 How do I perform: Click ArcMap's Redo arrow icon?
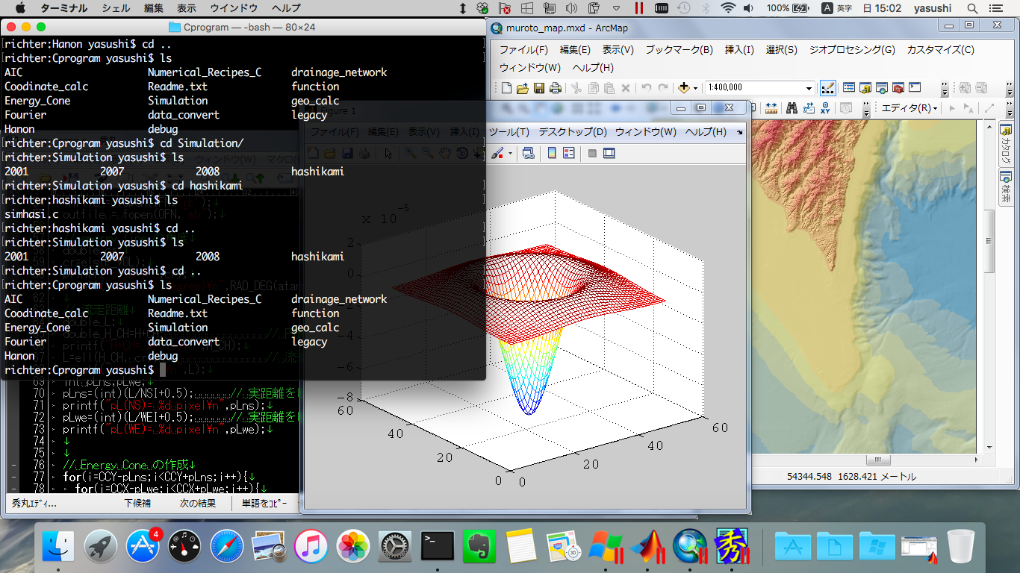click(x=663, y=88)
